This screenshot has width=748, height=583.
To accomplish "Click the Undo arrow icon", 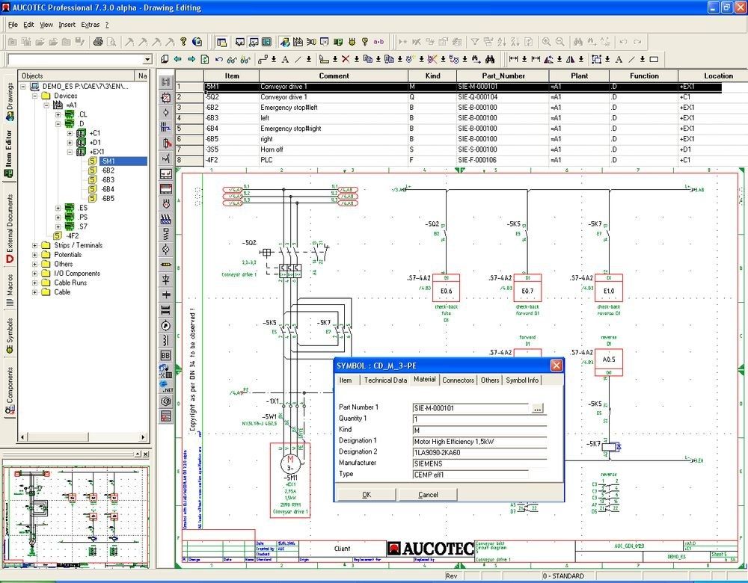I will click(x=624, y=42).
